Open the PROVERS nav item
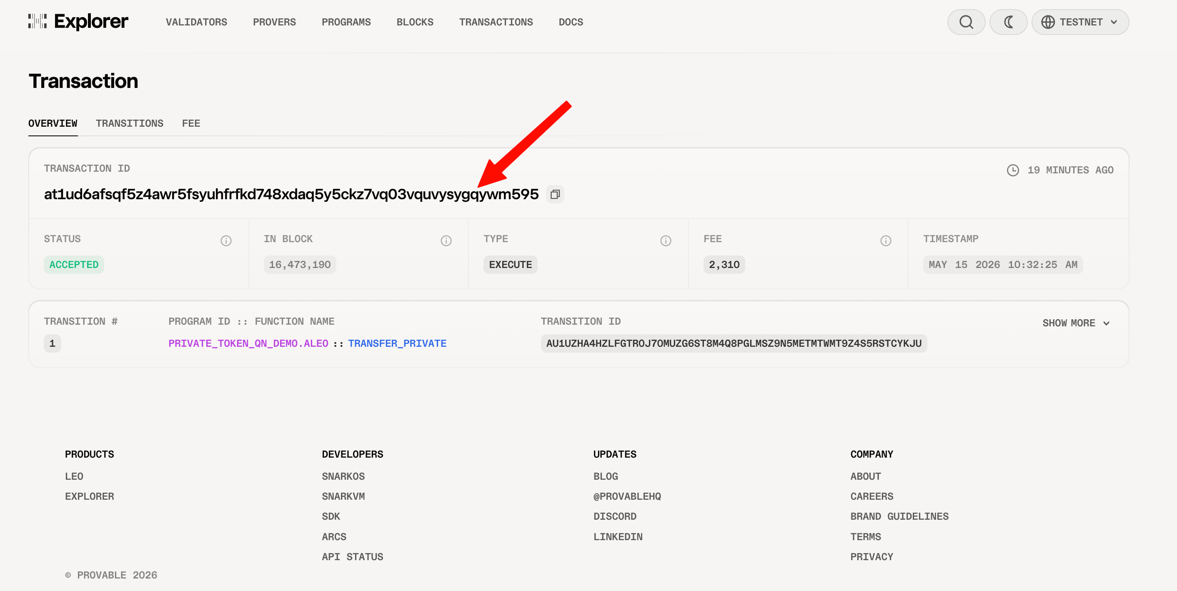1177x591 pixels. coord(274,22)
